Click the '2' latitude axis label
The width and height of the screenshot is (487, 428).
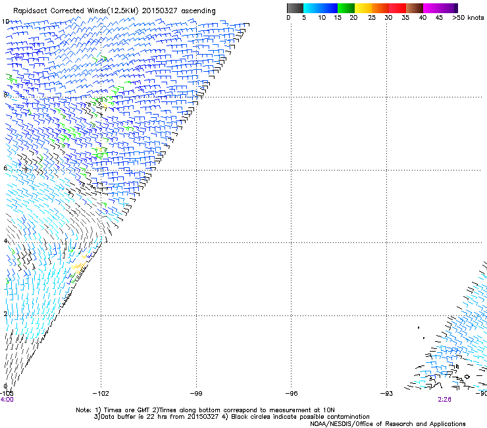(x=5, y=314)
